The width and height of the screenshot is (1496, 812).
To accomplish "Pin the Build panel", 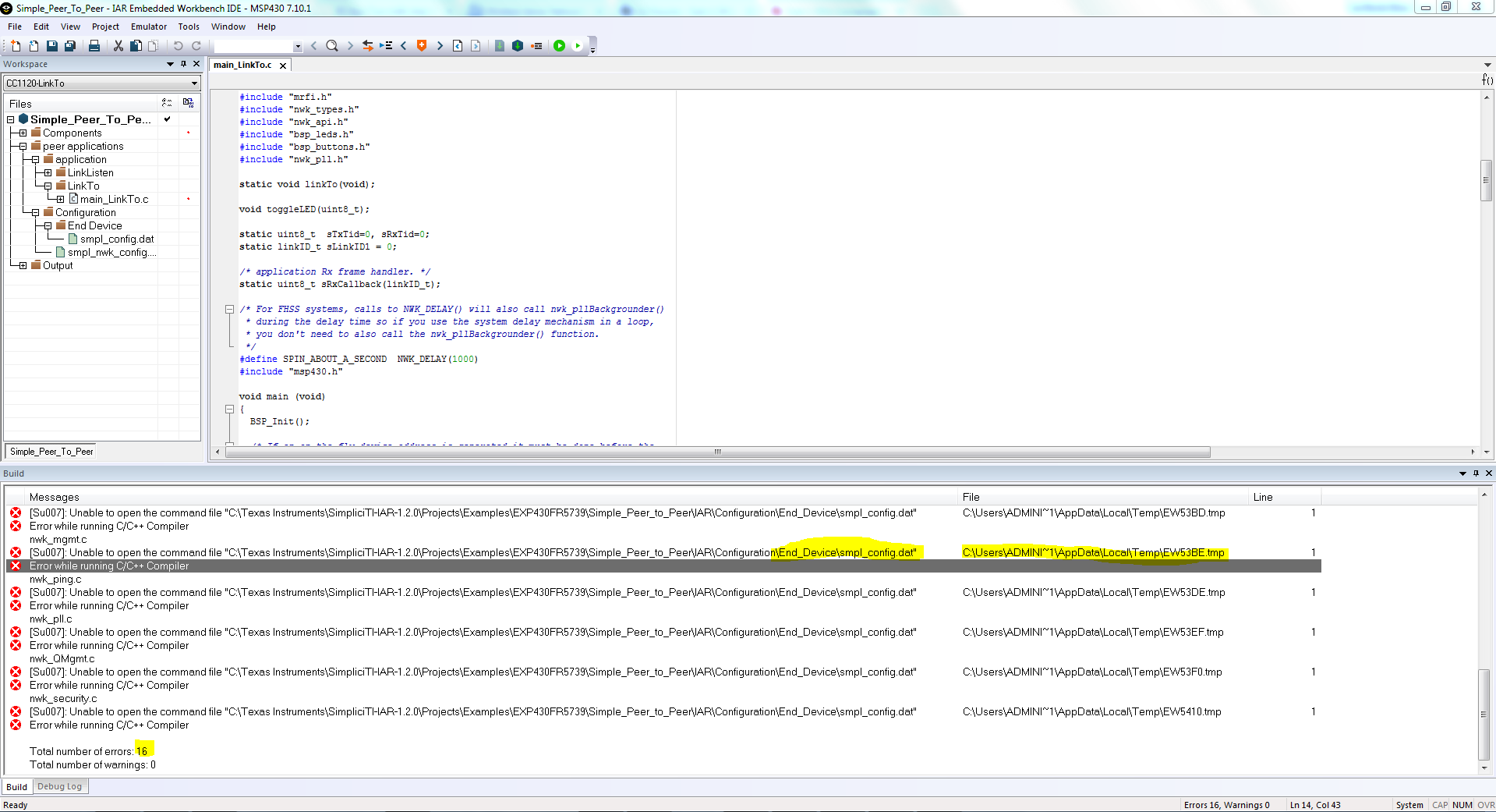I will click(1476, 473).
